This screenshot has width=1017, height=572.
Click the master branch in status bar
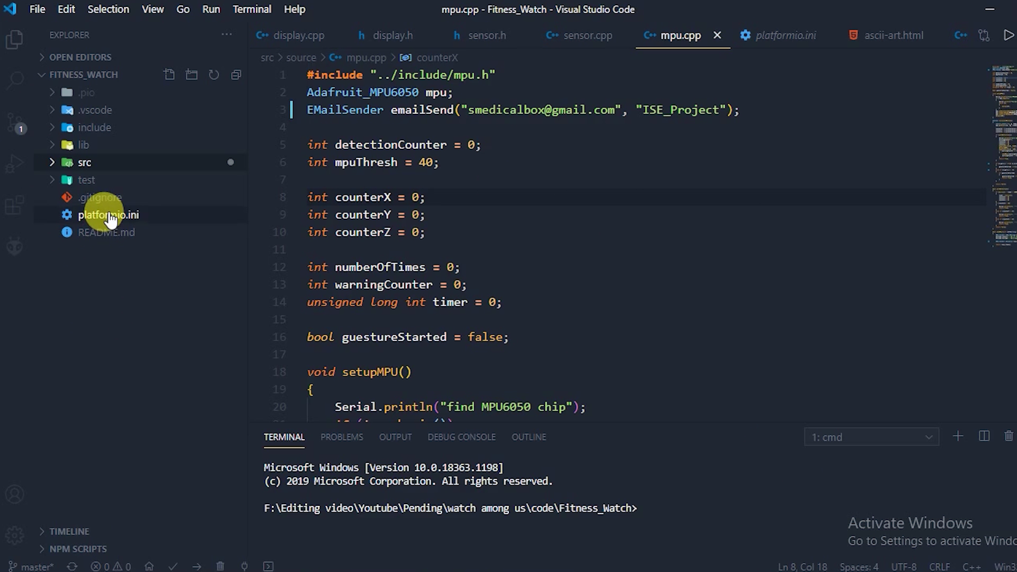coord(31,566)
